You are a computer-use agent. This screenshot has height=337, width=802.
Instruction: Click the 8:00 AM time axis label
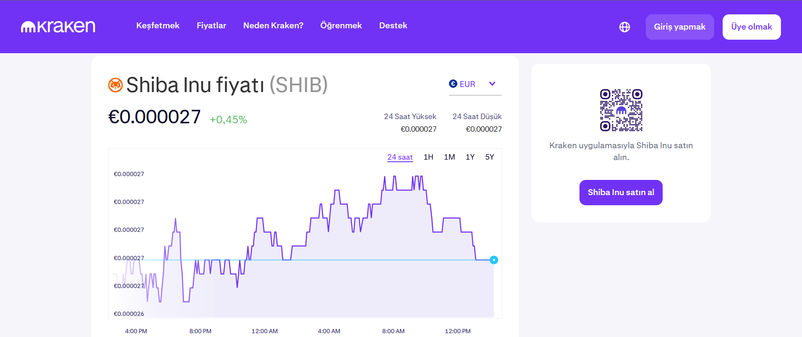coord(393,331)
